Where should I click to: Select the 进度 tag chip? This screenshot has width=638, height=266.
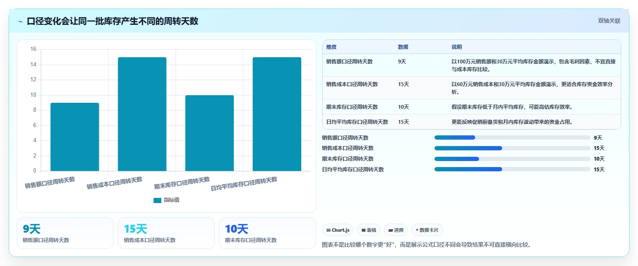[x=396, y=230]
